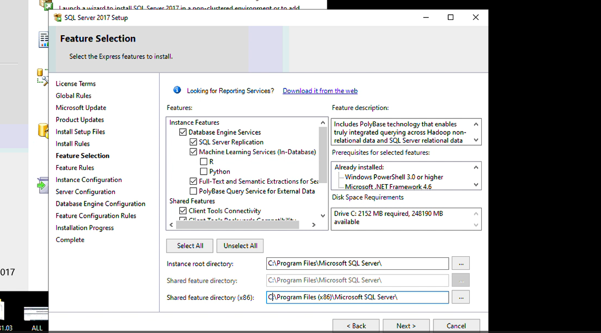Enable the Python feature checkbox

pos(203,171)
